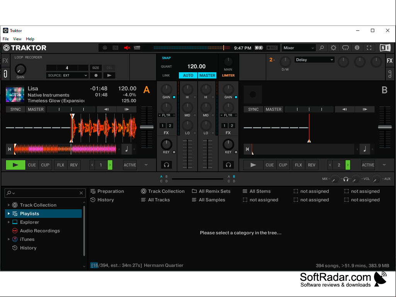396x297 pixels.
Task: Click deck B beat tick note icon
Action: point(364,149)
